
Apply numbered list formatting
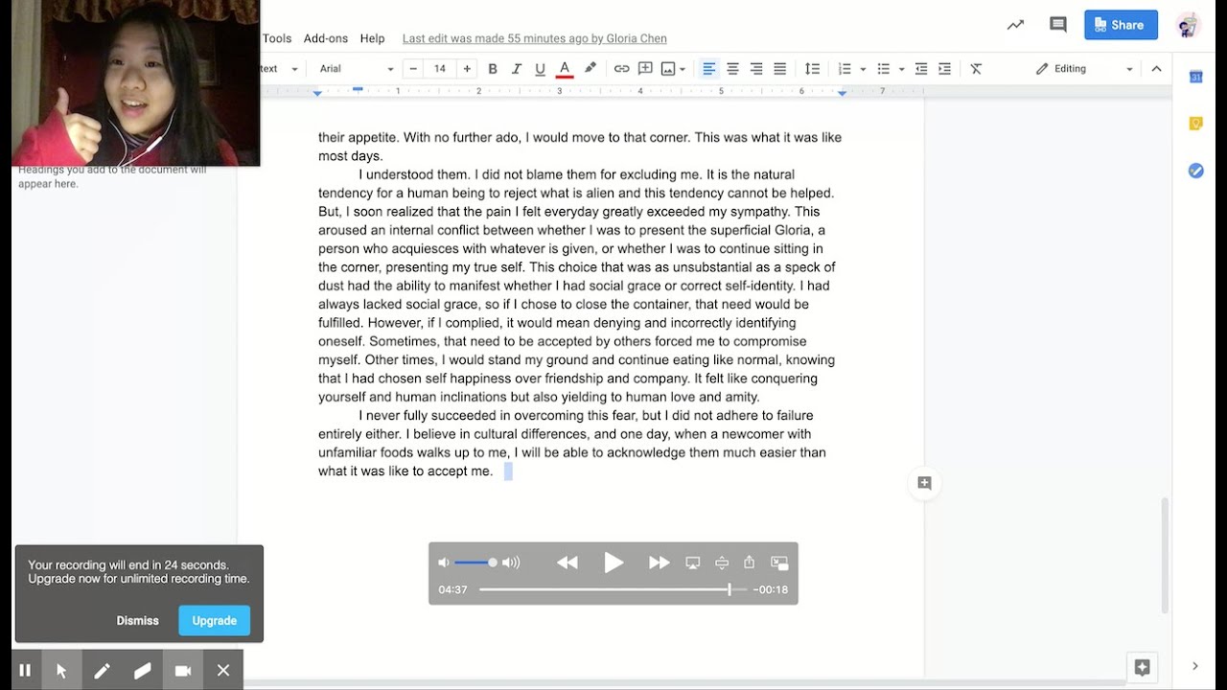[845, 69]
